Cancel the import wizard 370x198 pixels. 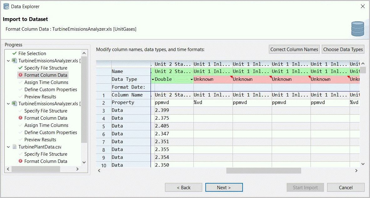point(346,187)
